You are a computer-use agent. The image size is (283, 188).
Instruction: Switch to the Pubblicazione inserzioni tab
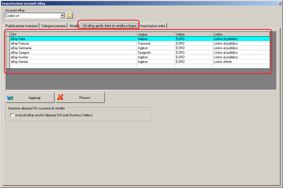[21, 26]
